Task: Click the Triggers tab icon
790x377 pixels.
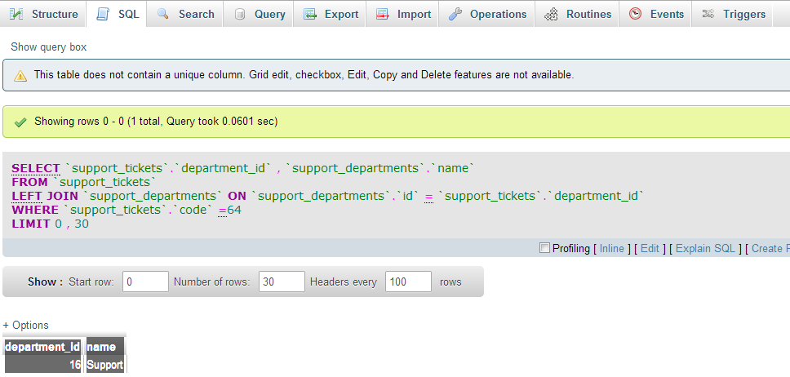Action: click(x=708, y=14)
